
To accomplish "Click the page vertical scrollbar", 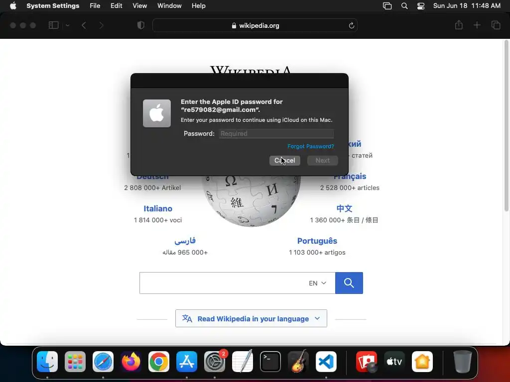I will [506, 125].
